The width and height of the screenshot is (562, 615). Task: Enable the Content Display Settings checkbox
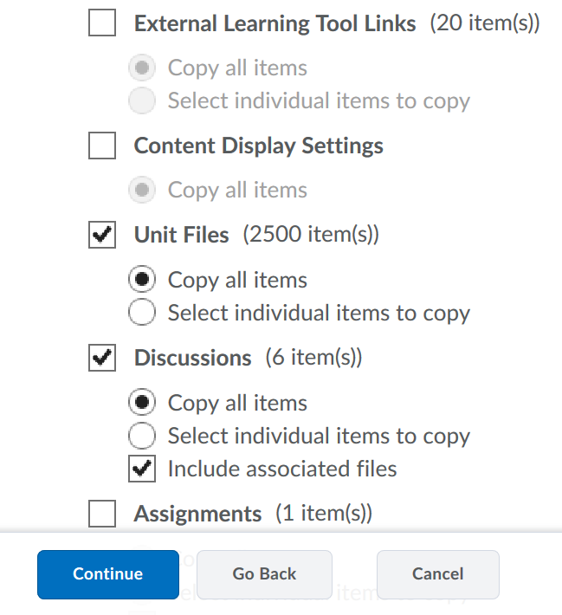coord(102,146)
